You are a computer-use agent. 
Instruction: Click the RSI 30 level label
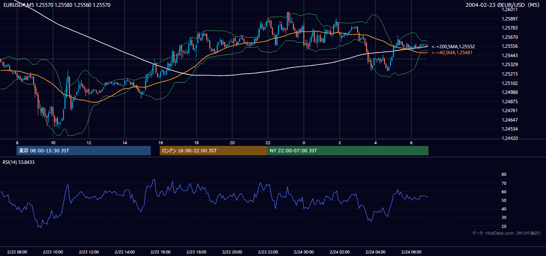coord(504,218)
